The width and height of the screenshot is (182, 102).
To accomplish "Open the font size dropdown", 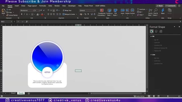I will click(x=39, y=10).
